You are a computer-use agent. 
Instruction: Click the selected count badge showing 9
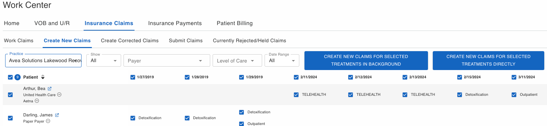click(18, 77)
